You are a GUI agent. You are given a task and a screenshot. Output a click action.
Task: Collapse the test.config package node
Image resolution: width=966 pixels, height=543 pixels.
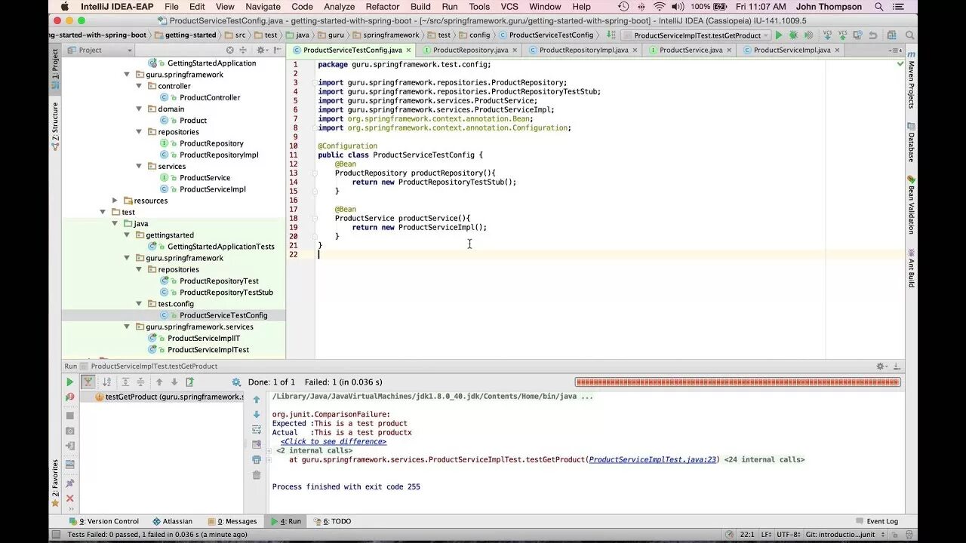(x=140, y=304)
